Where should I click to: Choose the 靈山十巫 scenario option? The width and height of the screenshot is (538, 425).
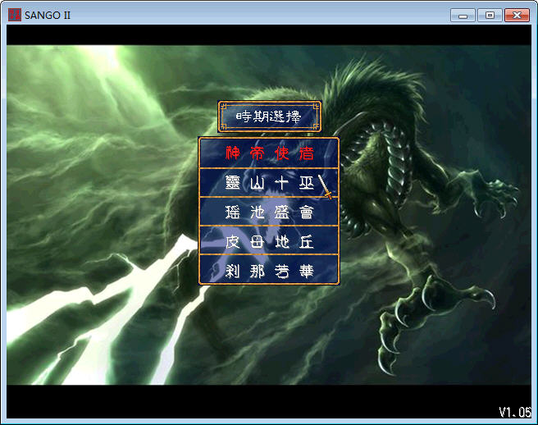coord(269,183)
